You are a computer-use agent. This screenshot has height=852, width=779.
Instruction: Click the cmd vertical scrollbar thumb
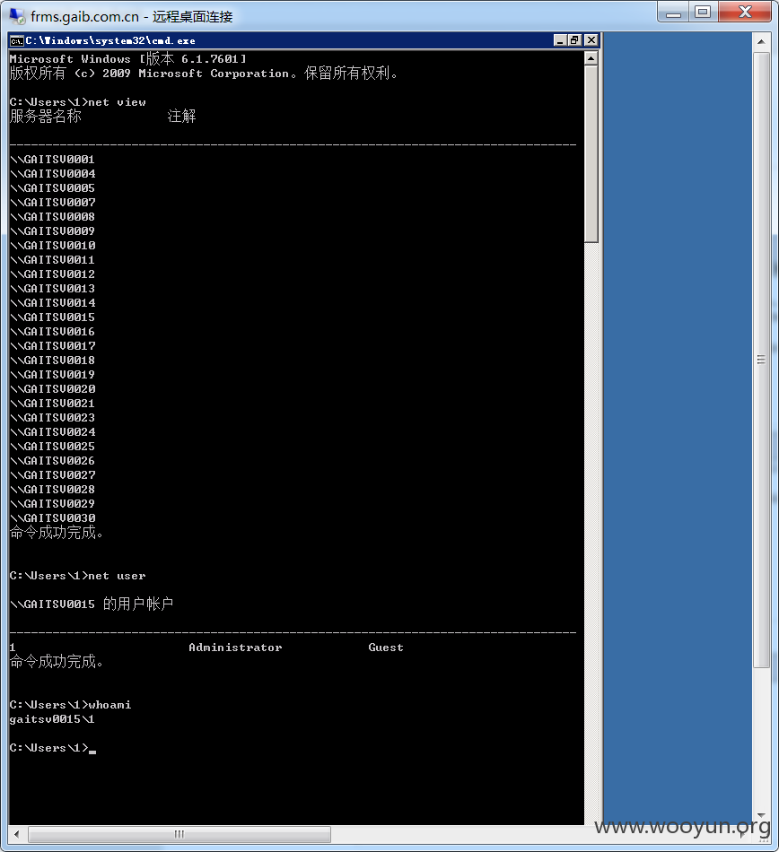point(591,154)
